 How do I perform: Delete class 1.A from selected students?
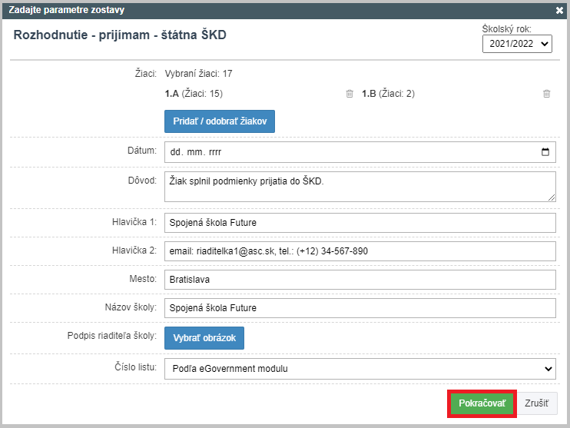click(x=350, y=94)
